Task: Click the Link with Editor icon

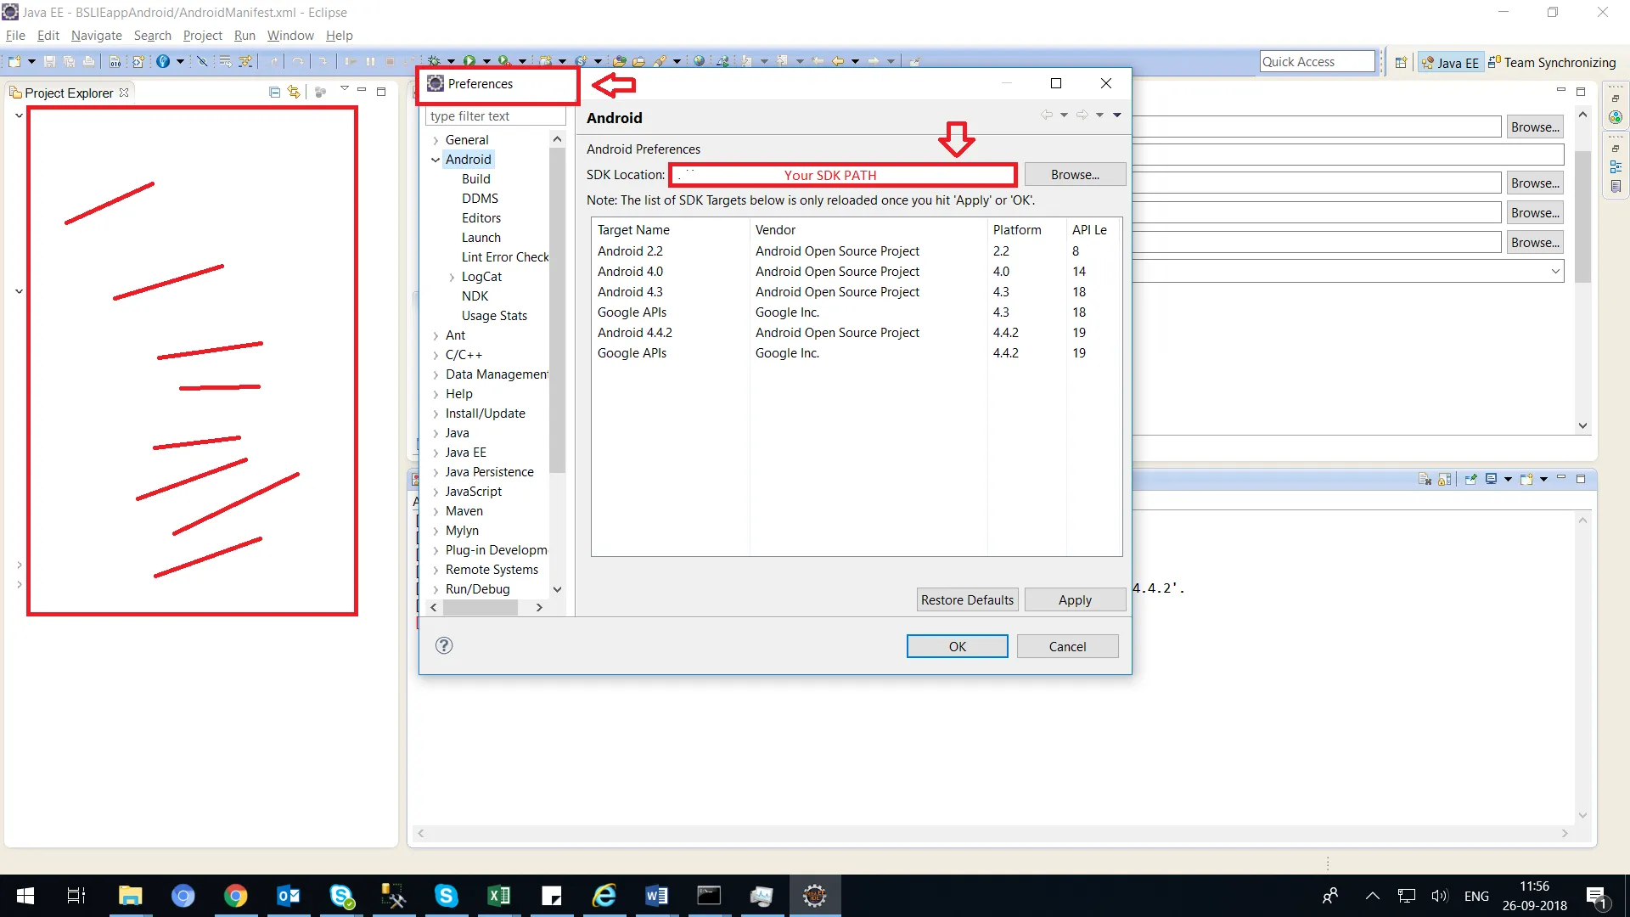Action: click(294, 93)
